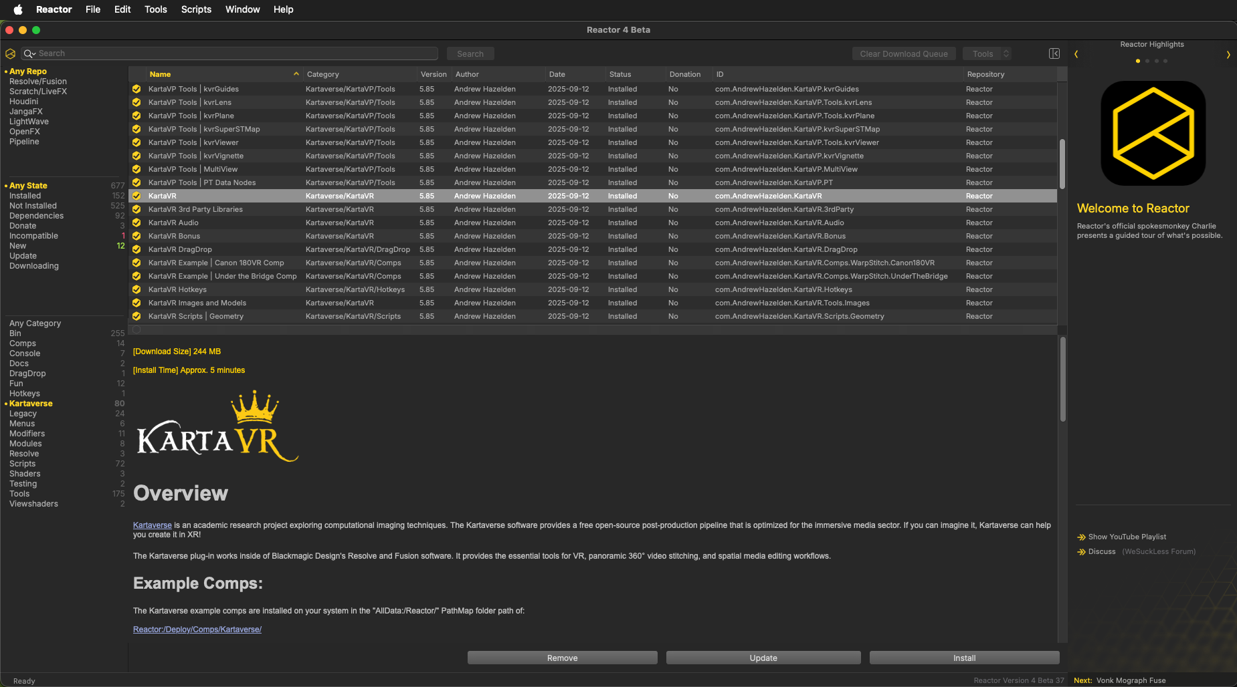Install the selected KartaVR atom
Viewport: 1237px width, 687px height.
[963, 658]
